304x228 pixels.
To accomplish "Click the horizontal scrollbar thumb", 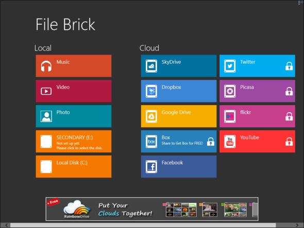I will (x=143, y=225).
